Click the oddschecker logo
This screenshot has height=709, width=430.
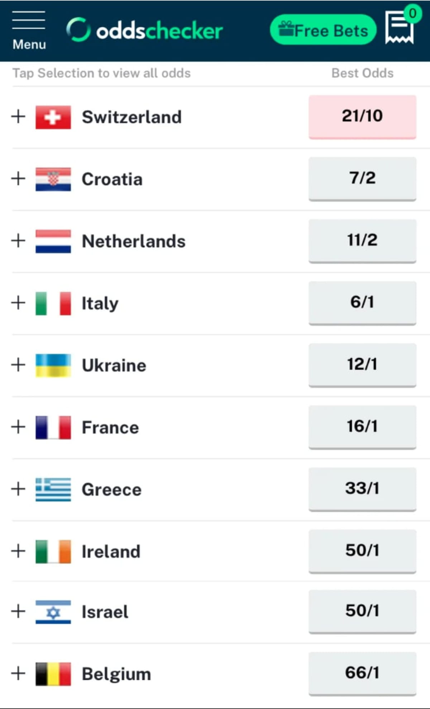pyautogui.click(x=145, y=30)
